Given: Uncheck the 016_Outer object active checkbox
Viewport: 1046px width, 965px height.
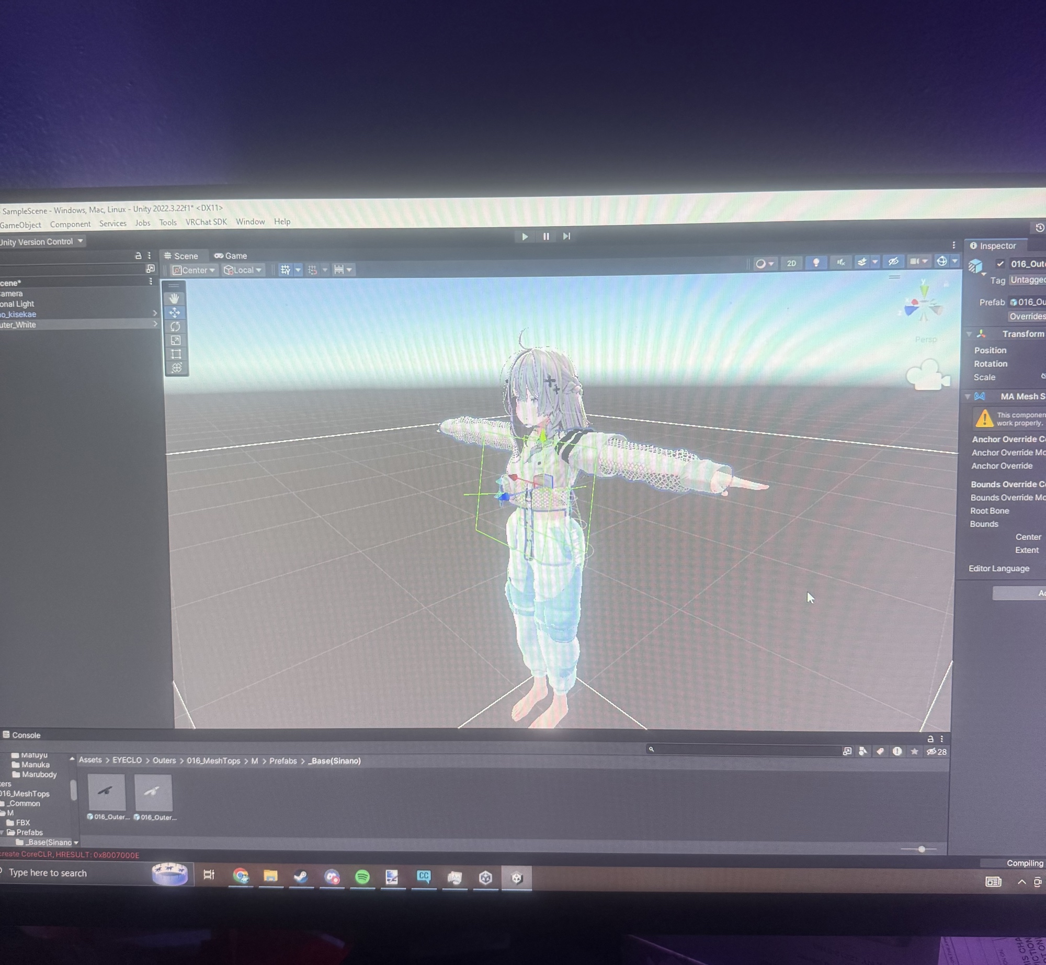Looking at the screenshot, I should pos(1000,264).
